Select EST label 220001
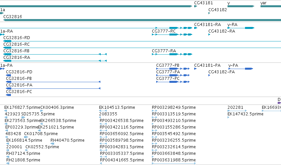The image size is (281, 165). 14,147
